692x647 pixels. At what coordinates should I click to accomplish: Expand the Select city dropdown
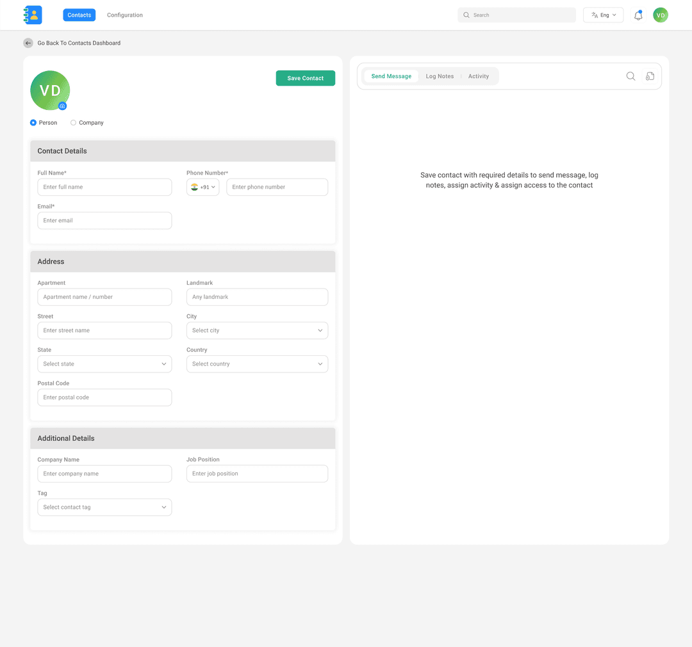pos(257,330)
